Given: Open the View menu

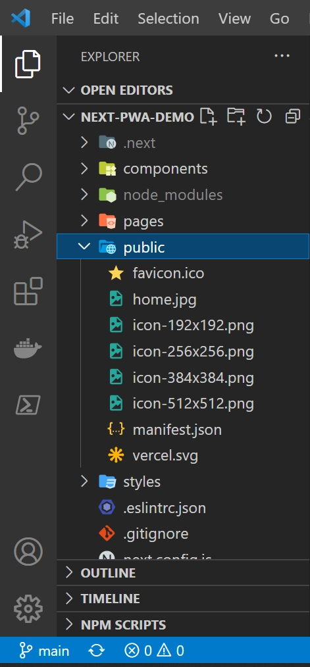Looking at the screenshot, I should point(234,18).
